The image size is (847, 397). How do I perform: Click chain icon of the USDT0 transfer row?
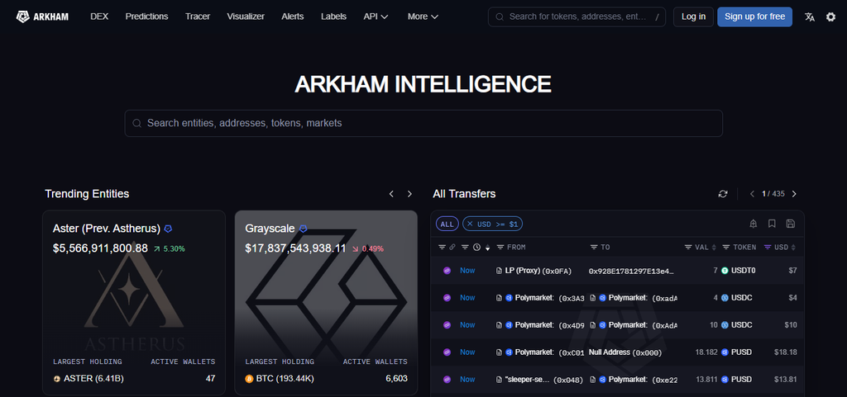pos(447,271)
